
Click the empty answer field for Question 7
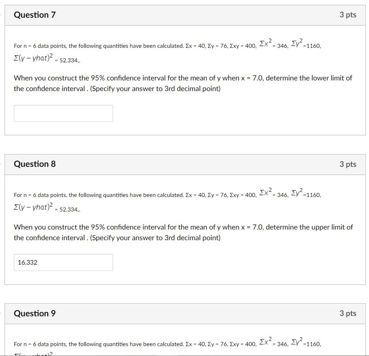(63, 113)
